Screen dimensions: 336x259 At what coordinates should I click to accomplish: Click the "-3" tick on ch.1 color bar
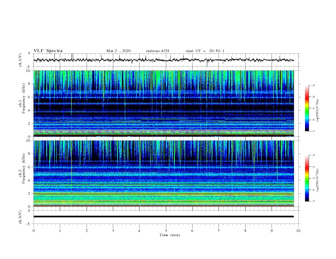313,85
